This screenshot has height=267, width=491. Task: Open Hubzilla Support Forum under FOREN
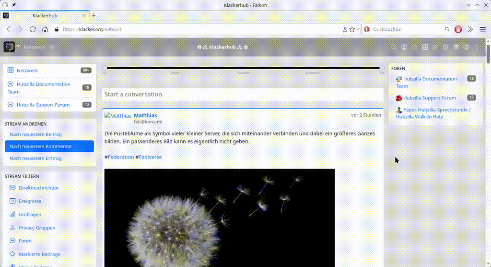(x=429, y=98)
